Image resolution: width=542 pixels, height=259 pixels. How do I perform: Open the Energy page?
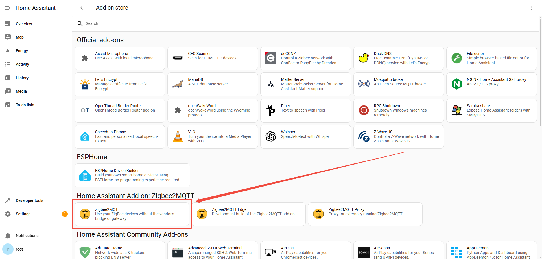pos(22,51)
